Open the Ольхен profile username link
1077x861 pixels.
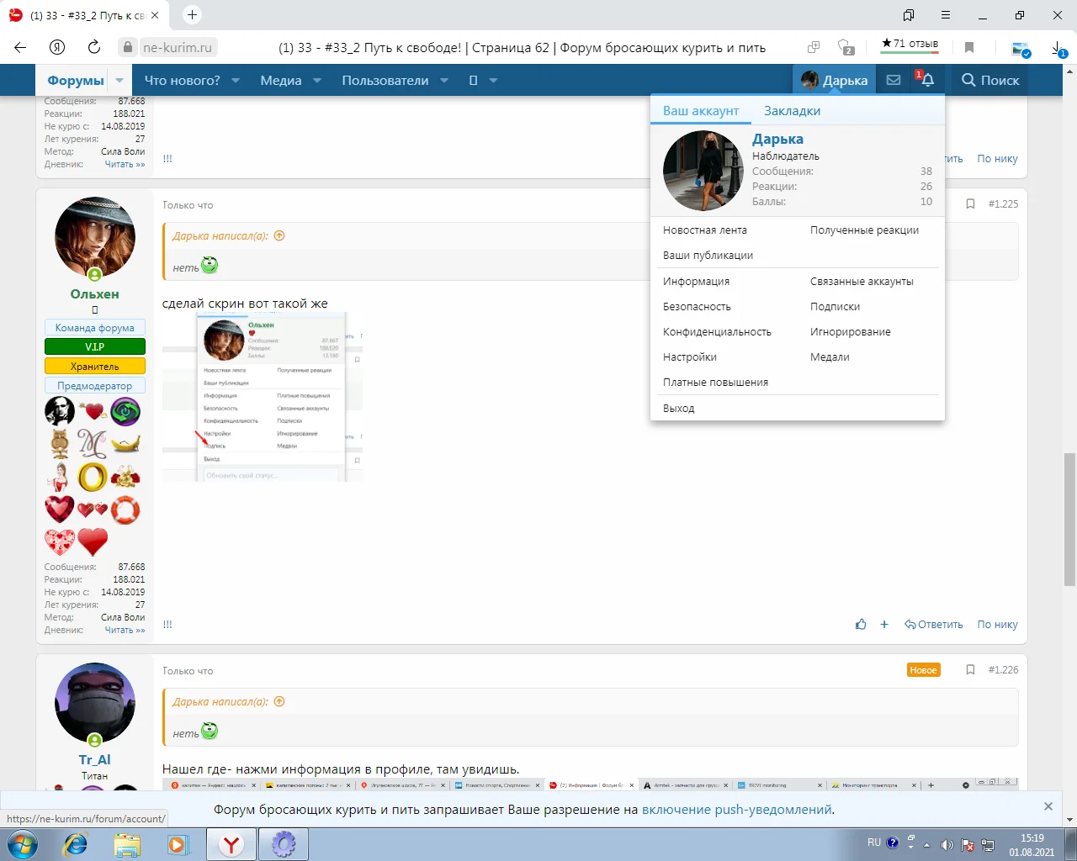pos(95,294)
